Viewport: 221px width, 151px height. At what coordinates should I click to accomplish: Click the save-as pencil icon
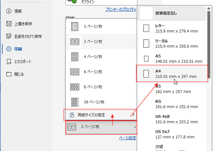pyautogui.click(x=9, y=36)
